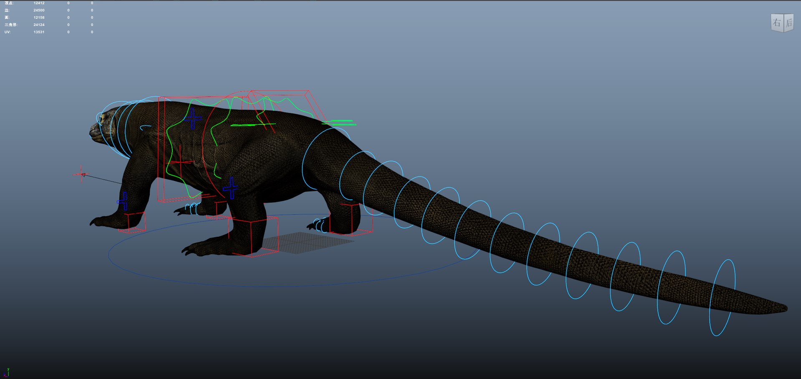Select the green bar control above the hips
Viewport: 801px width, 379px height.
tap(339, 123)
